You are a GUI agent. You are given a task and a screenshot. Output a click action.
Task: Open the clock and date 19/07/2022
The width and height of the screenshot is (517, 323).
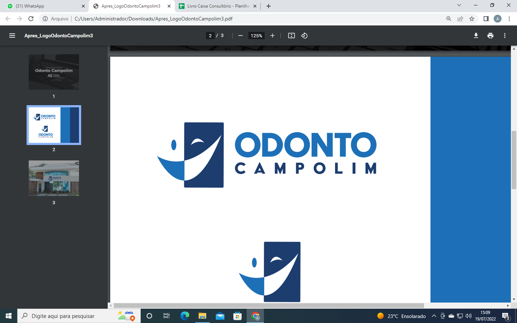[485, 316]
